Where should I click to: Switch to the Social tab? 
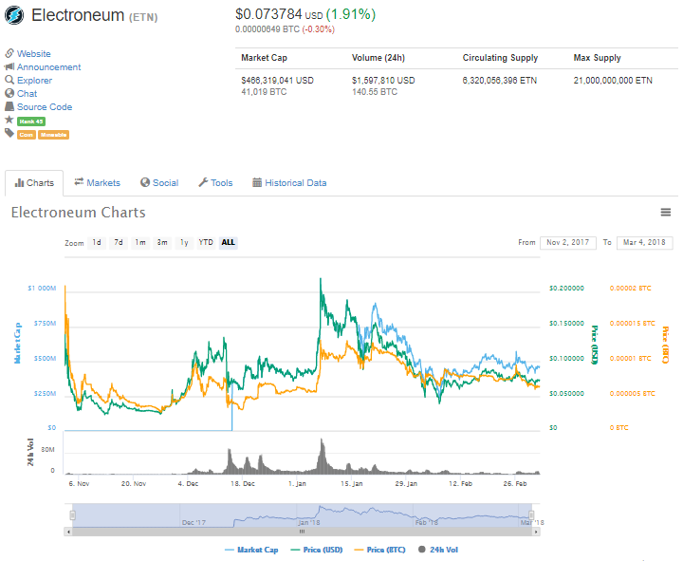(159, 183)
